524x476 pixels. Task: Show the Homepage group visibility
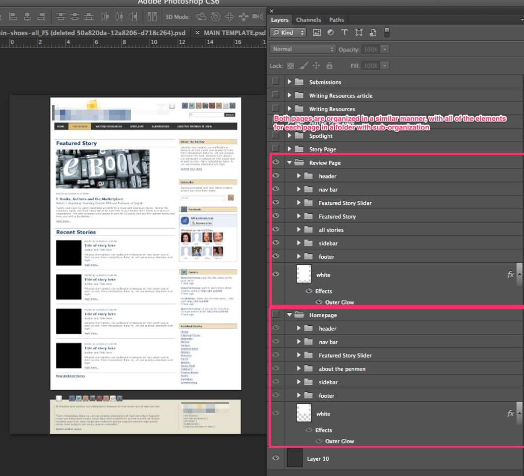(276, 314)
